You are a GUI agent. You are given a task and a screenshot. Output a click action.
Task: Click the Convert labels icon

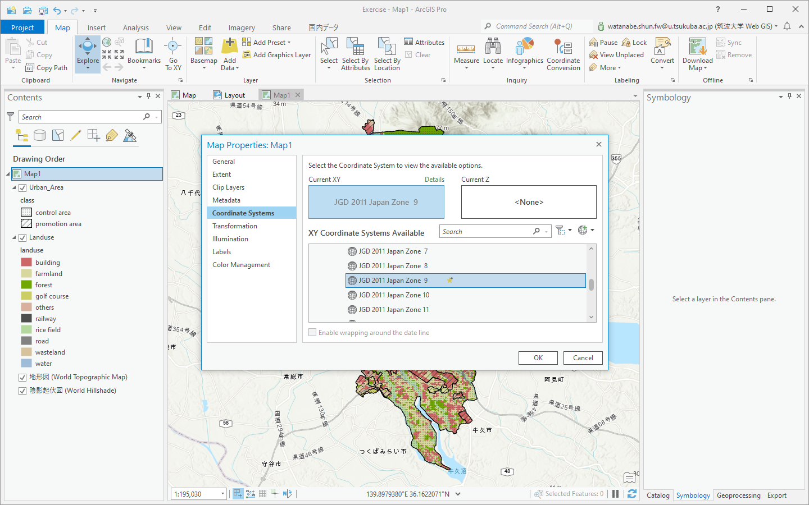click(x=662, y=46)
